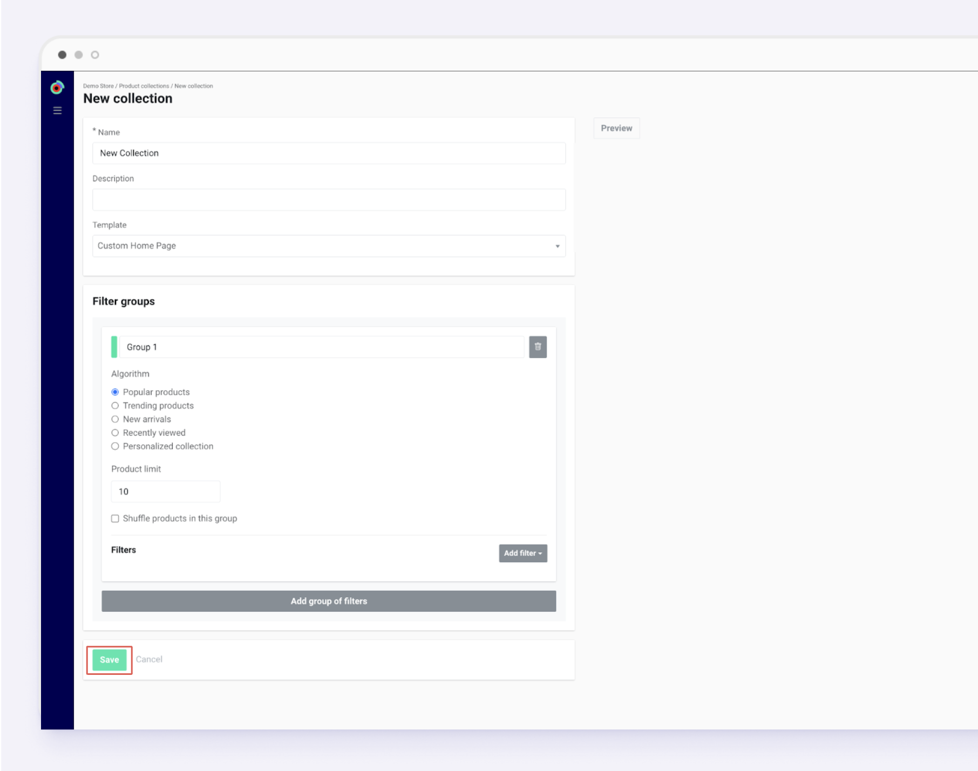
Task: Open the hamburger menu in sidebar
Action: click(57, 111)
